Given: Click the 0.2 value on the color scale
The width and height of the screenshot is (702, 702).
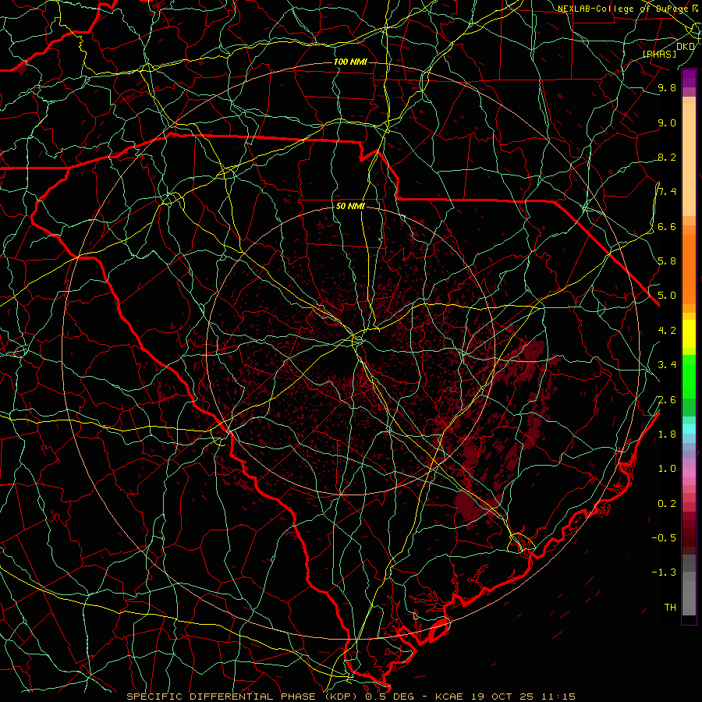Looking at the screenshot, I should [x=667, y=503].
